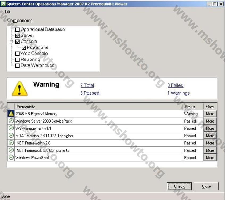This screenshot has width=225, height=200.
Task: Open the 6 Passed link
Action: click(90, 93)
